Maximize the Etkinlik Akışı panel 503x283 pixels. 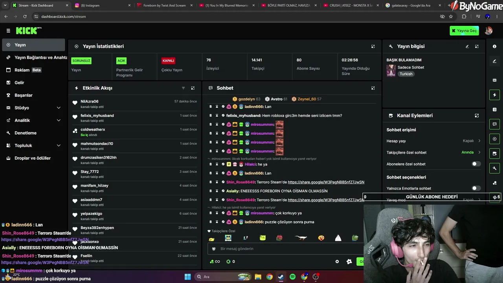point(193,88)
